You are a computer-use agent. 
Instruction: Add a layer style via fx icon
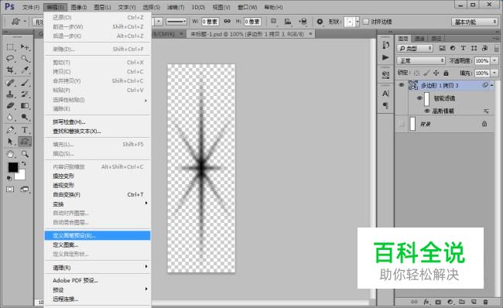tap(426, 302)
